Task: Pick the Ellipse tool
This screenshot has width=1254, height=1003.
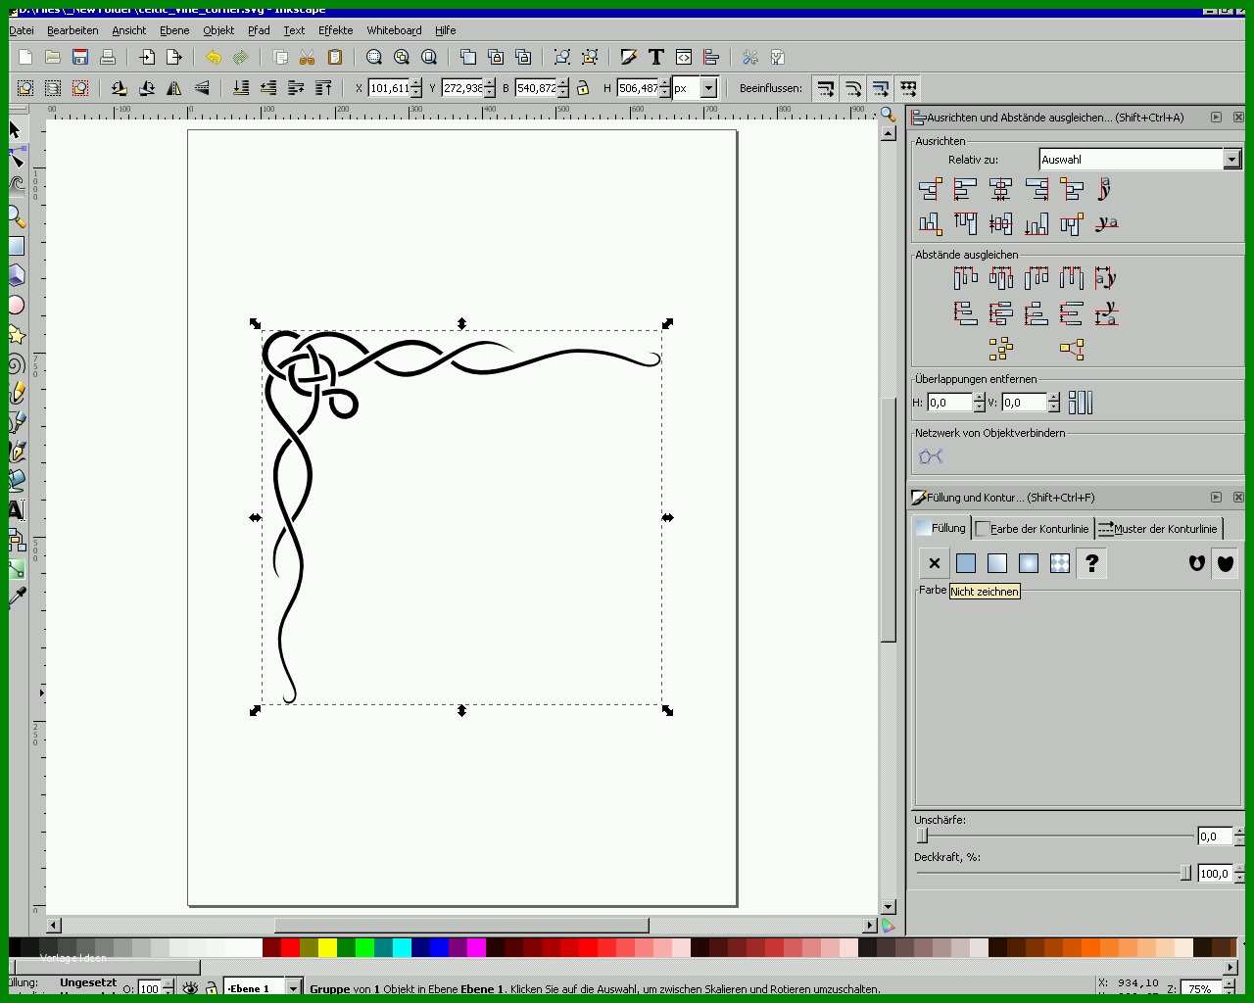Action: (16, 305)
